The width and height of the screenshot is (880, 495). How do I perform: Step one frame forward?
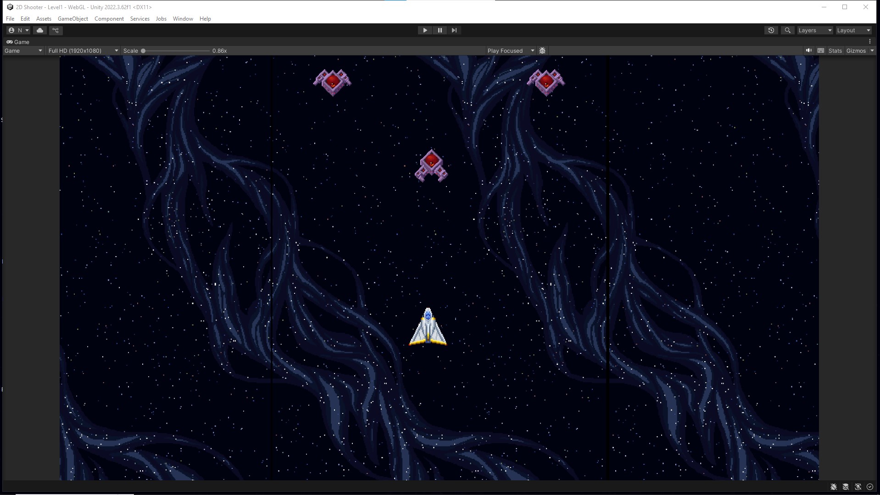pyautogui.click(x=454, y=30)
